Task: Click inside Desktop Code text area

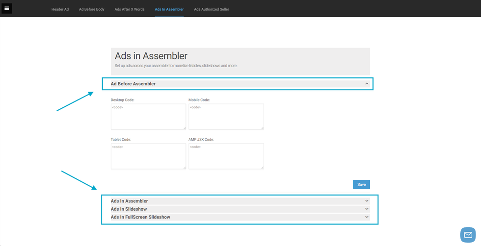Action: [x=148, y=117]
